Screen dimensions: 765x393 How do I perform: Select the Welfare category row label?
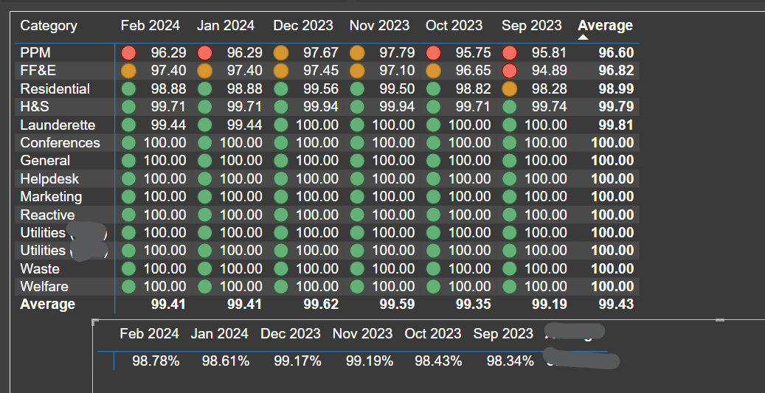tap(44, 286)
